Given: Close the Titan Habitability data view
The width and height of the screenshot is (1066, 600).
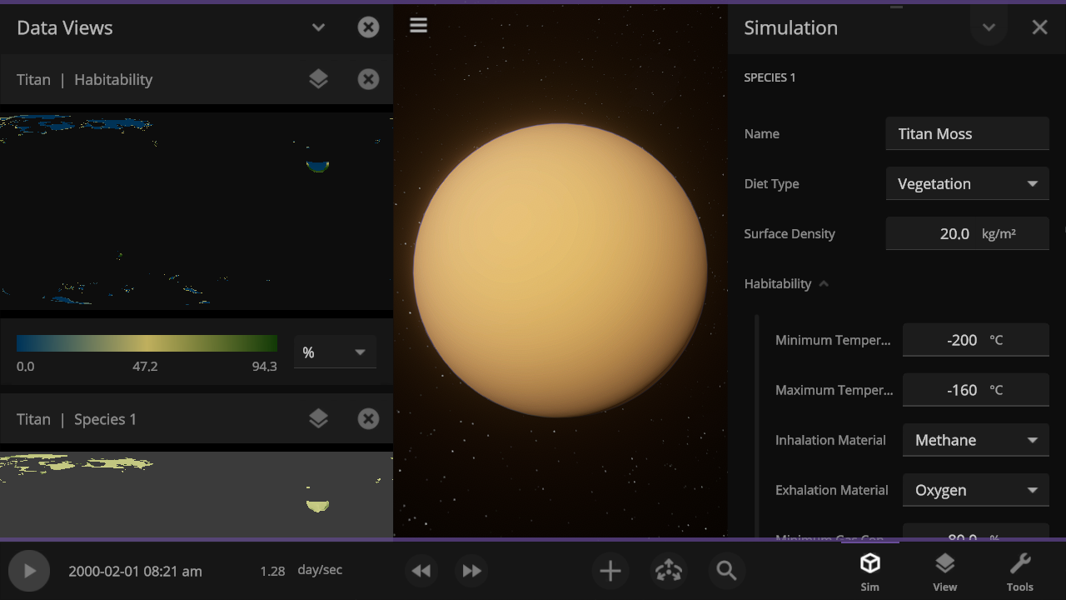Looking at the screenshot, I should coord(368,79).
